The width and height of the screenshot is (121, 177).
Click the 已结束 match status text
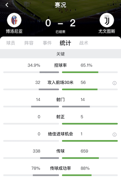point(60,32)
